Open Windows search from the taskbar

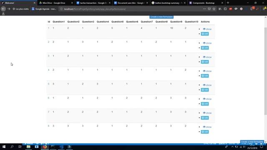click(12, 147)
